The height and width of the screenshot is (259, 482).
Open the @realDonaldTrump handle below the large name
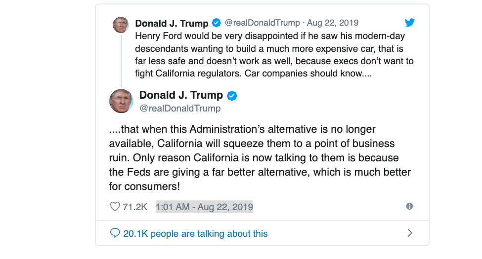pyautogui.click(x=180, y=109)
